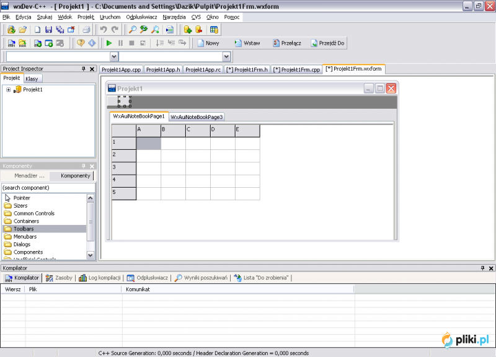Open the About info diamond icon

point(92,43)
